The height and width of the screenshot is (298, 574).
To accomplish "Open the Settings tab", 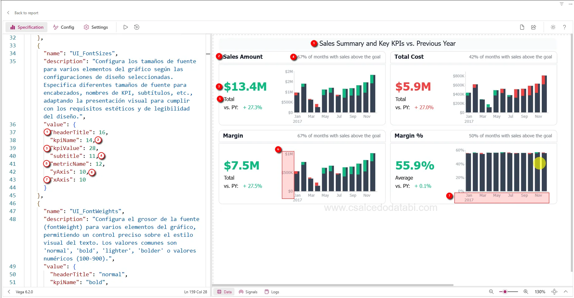I will click(x=96, y=27).
